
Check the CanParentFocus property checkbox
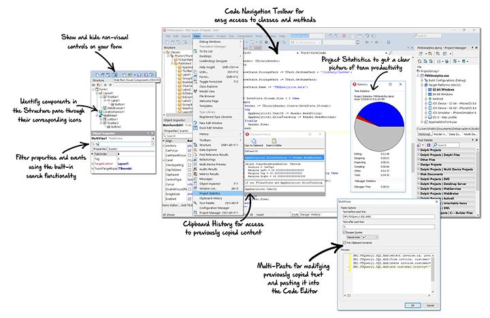[x=189, y=156]
